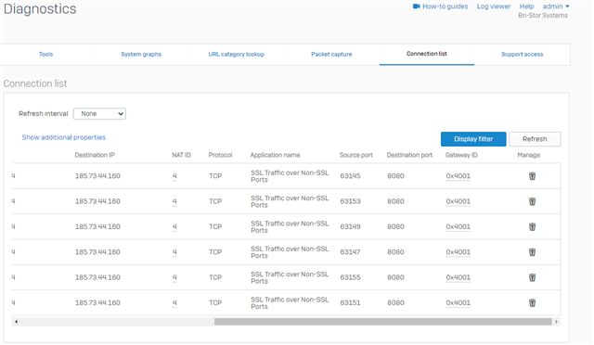Image resolution: width=594 pixels, height=345 pixels.
Task: Click the Destination port column header
Action: pyautogui.click(x=409, y=155)
